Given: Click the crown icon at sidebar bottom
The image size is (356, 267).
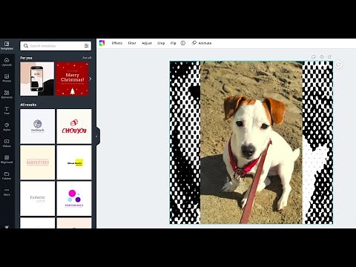Looking at the screenshot, I should point(7,226).
